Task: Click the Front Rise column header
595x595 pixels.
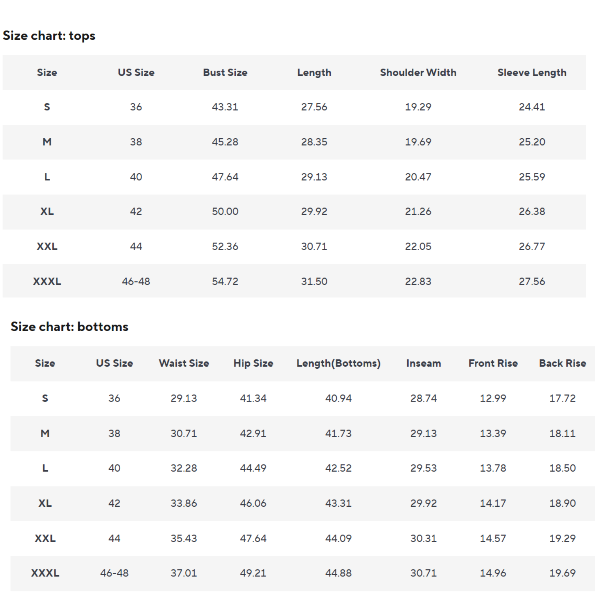Action: [493, 363]
